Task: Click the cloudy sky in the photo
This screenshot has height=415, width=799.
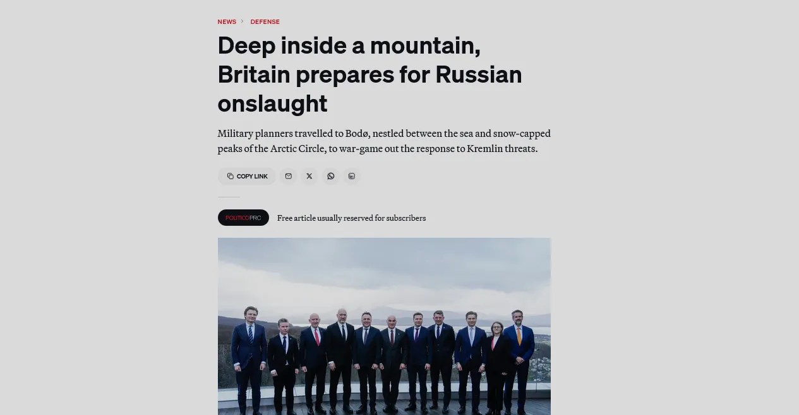Action: pos(384,271)
